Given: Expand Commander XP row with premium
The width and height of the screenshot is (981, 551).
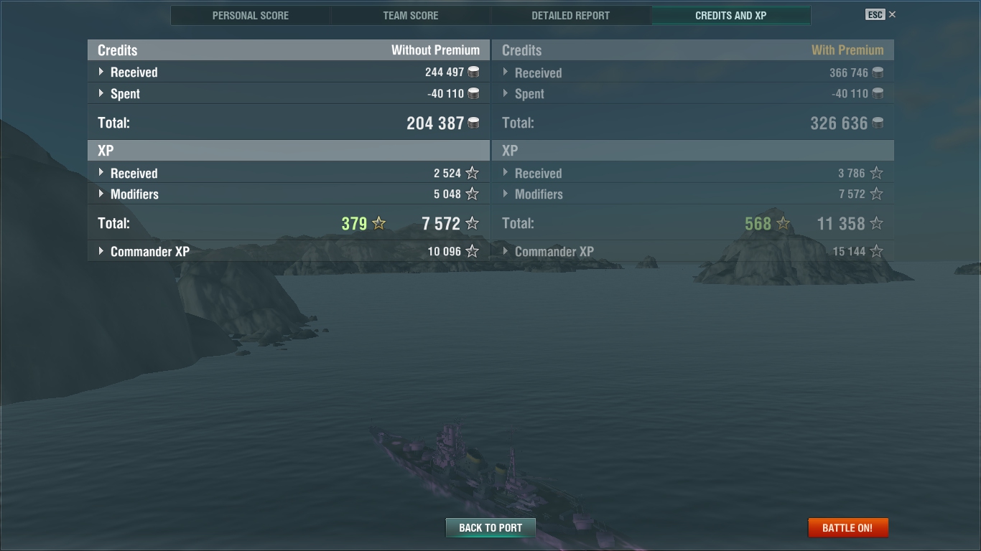Looking at the screenshot, I should pyautogui.click(x=693, y=251).
